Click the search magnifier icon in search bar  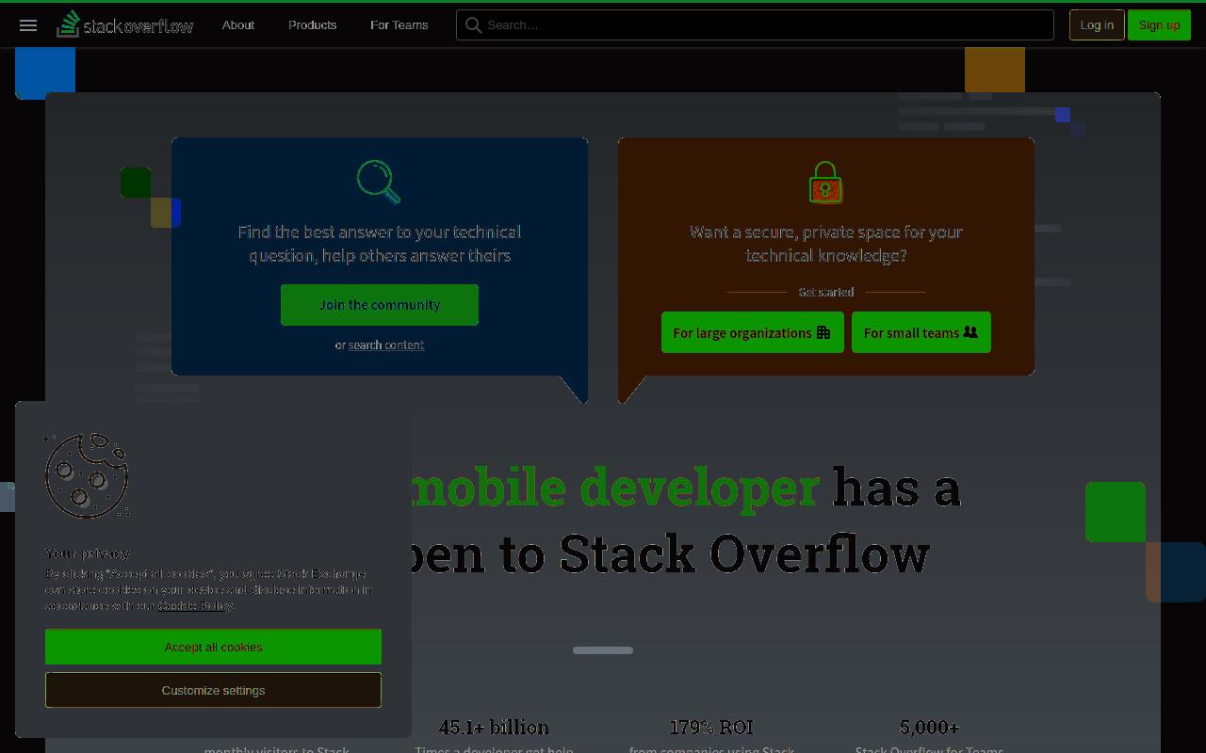474,25
